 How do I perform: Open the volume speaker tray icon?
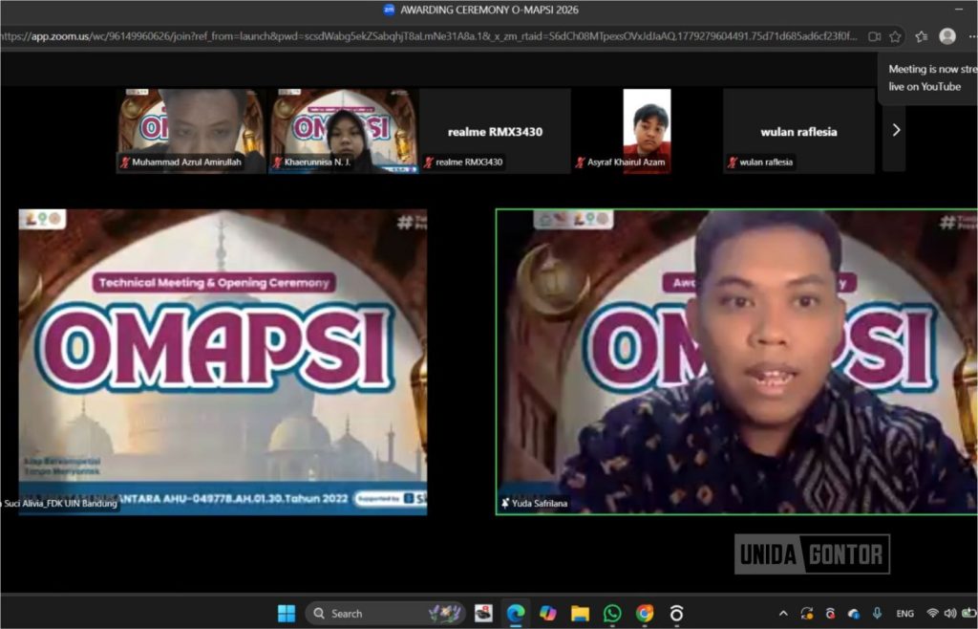click(950, 614)
